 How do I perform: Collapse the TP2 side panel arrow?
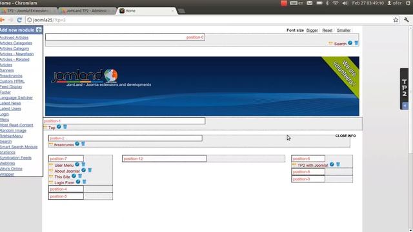(405, 106)
